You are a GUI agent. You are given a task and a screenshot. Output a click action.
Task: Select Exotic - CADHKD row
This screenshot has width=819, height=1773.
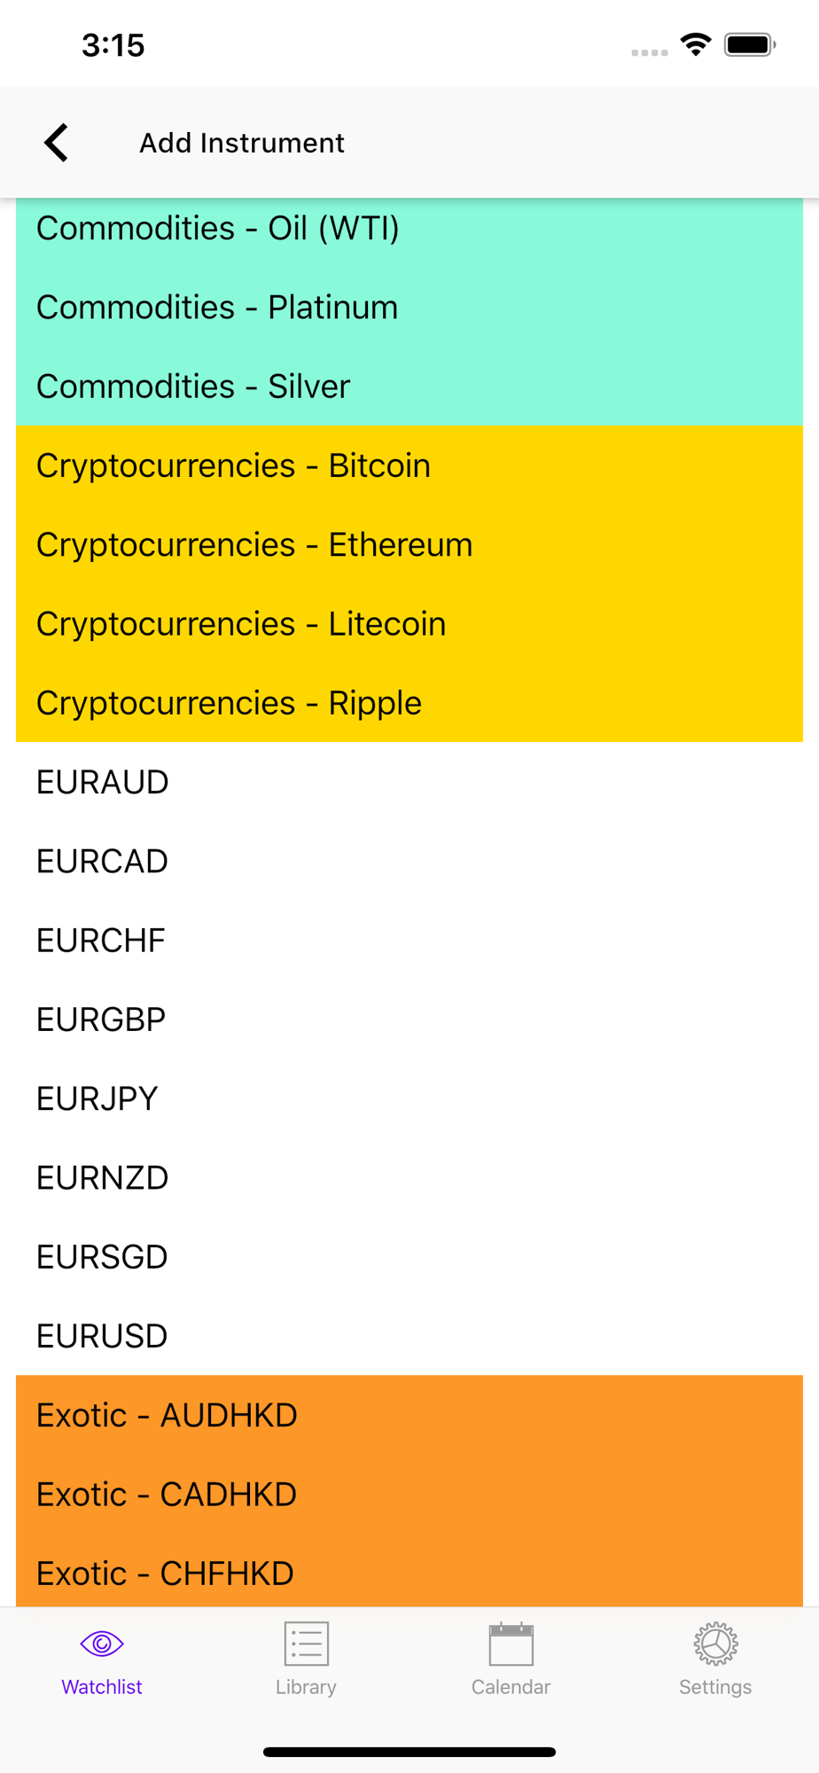(x=409, y=1494)
